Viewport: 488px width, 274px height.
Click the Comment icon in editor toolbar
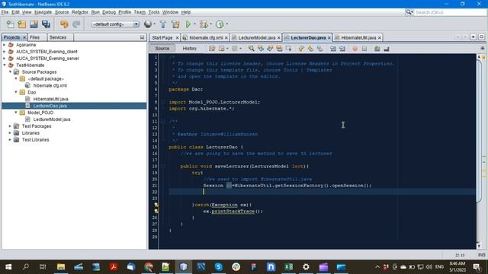point(377,49)
